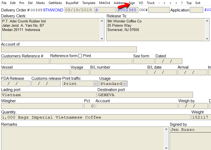Click the Account of input field
The image size is (211, 150).
pyautogui.click(x=69, y=49)
